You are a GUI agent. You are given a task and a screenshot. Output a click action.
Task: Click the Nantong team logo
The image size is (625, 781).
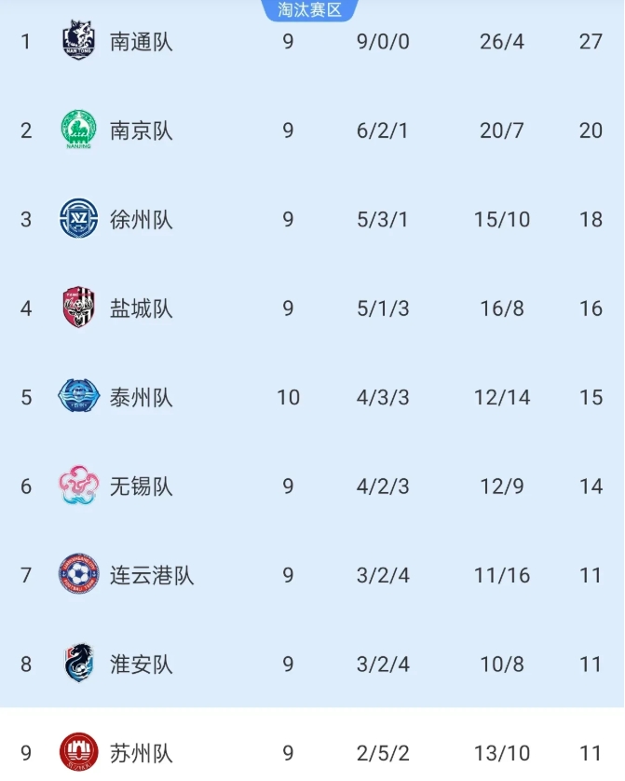point(78,41)
